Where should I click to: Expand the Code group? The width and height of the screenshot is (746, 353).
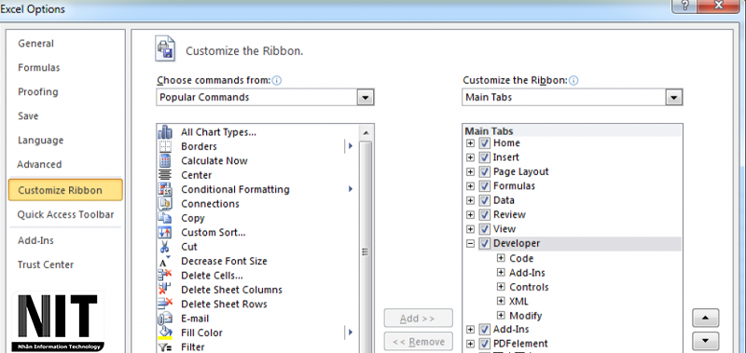501,258
